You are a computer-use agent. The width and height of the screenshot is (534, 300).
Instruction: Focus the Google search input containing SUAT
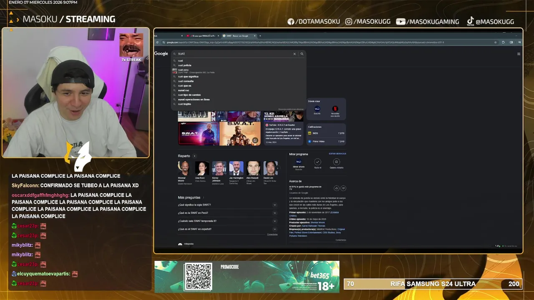click(x=234, y=54)
